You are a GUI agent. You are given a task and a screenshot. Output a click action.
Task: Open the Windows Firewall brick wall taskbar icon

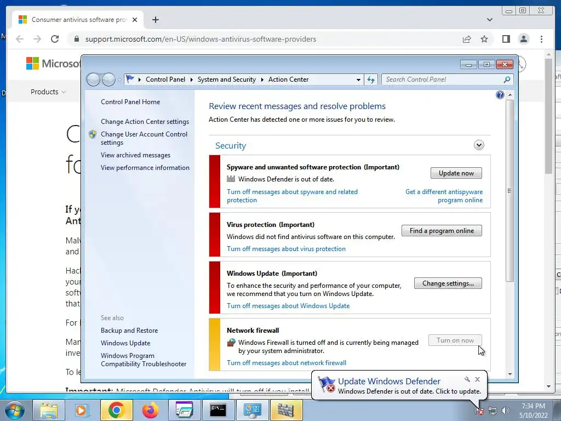coord(286,410)
